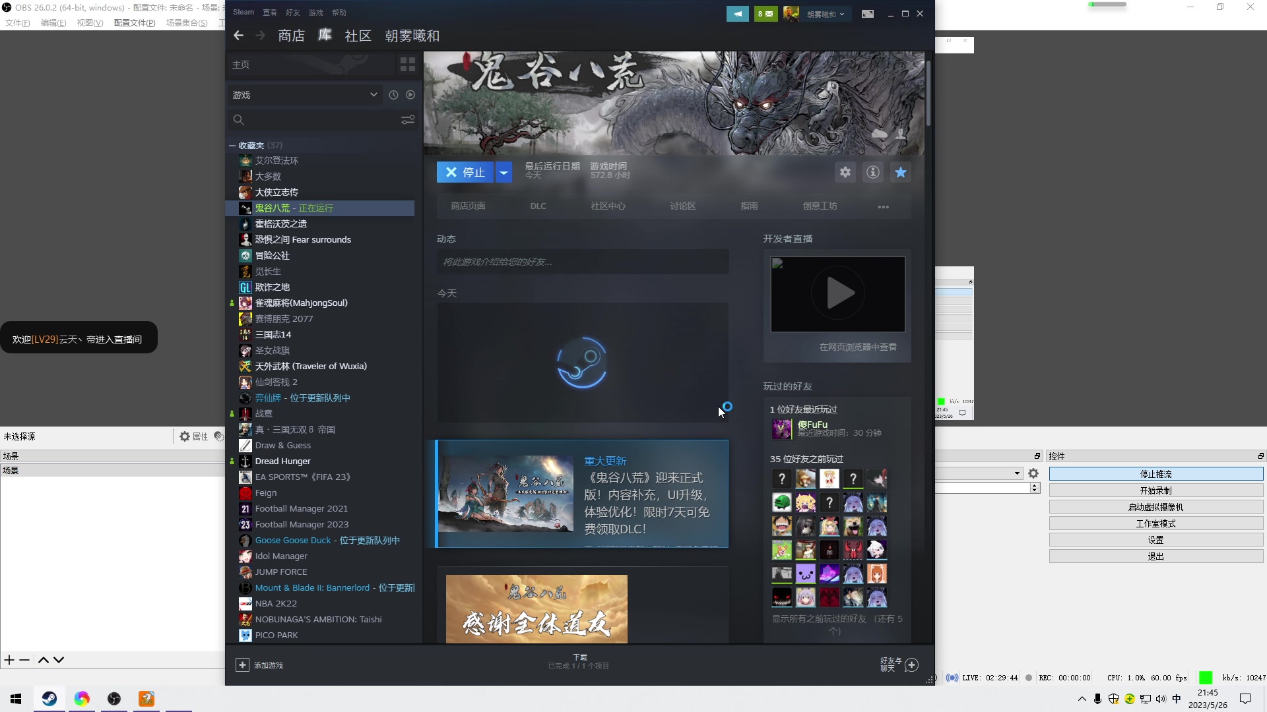This screenshot has height=712, width=1267.
Task: Go to the 商店 section
Action: (291, 36)
